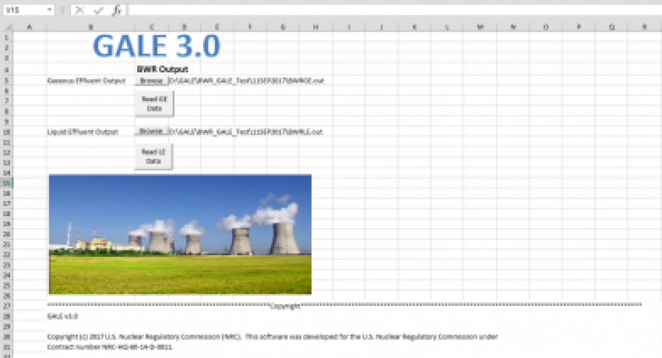Click the Name Box cell reference field
Image resolution: width=662 pixels, height=358 pixels.
pyautogui.click(x=24, y=9)
